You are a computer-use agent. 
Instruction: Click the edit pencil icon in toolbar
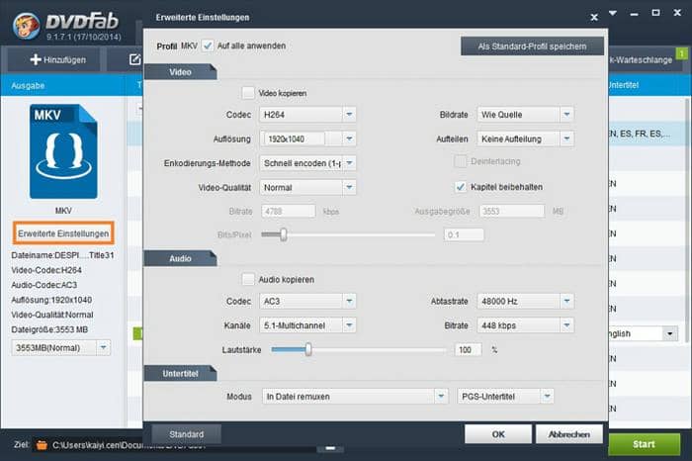[x=135, y=59]
